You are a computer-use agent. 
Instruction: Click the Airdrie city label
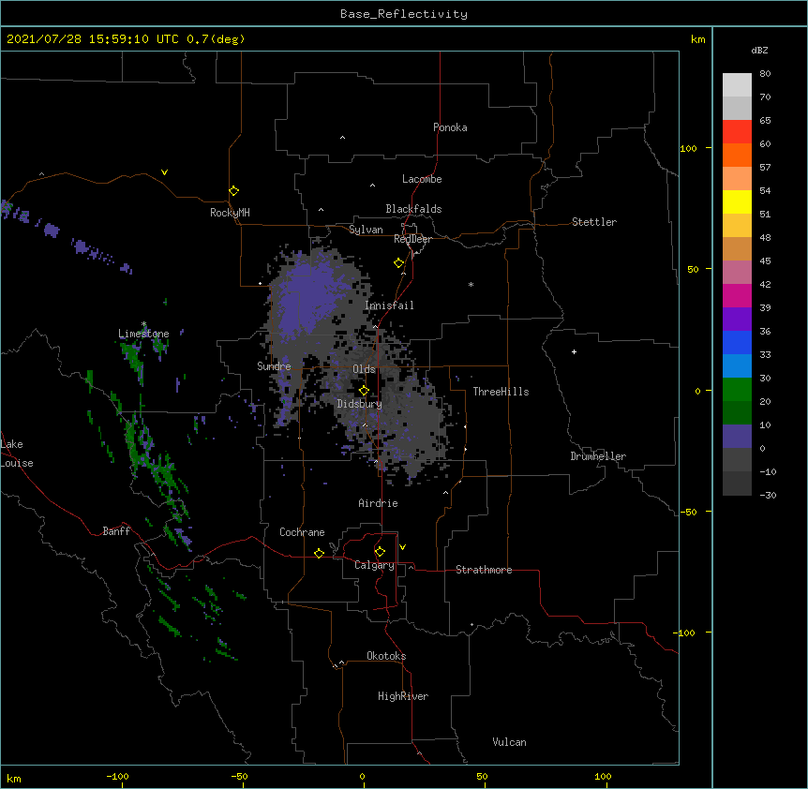(379, 503)
